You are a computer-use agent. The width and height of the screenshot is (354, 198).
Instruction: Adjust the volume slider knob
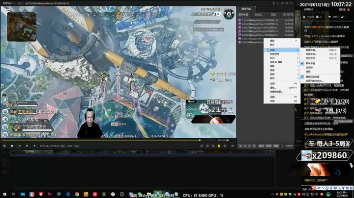[x=228, y=140]
